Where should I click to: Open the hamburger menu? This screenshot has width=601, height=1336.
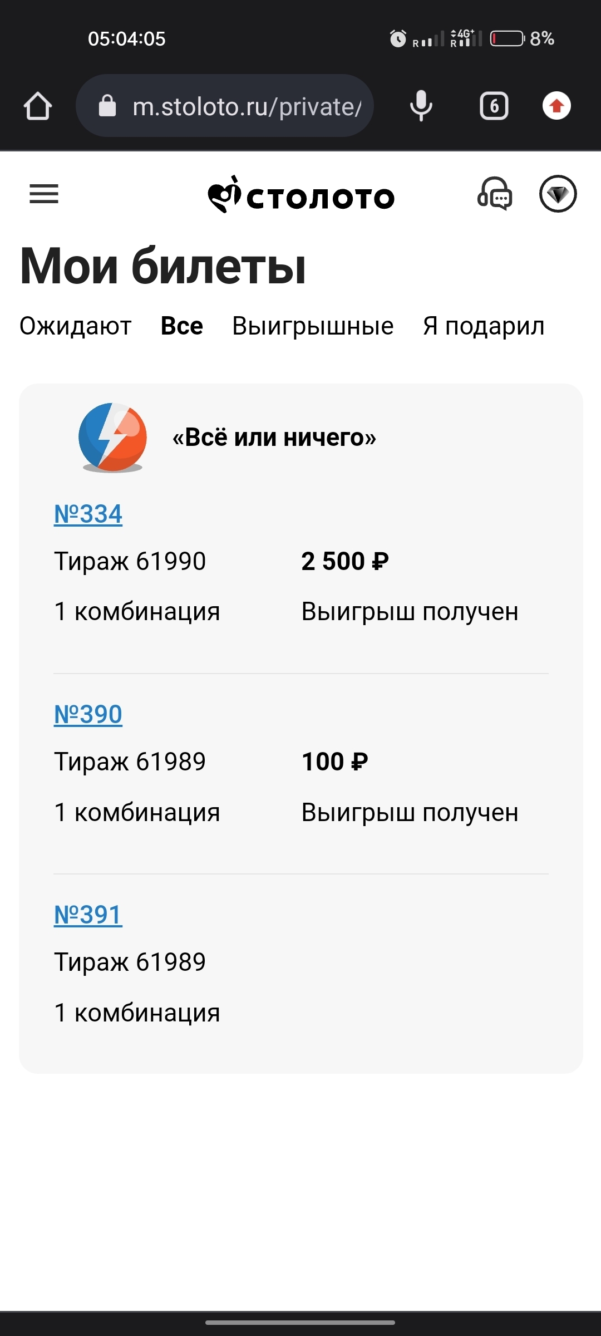pos(44,194)
